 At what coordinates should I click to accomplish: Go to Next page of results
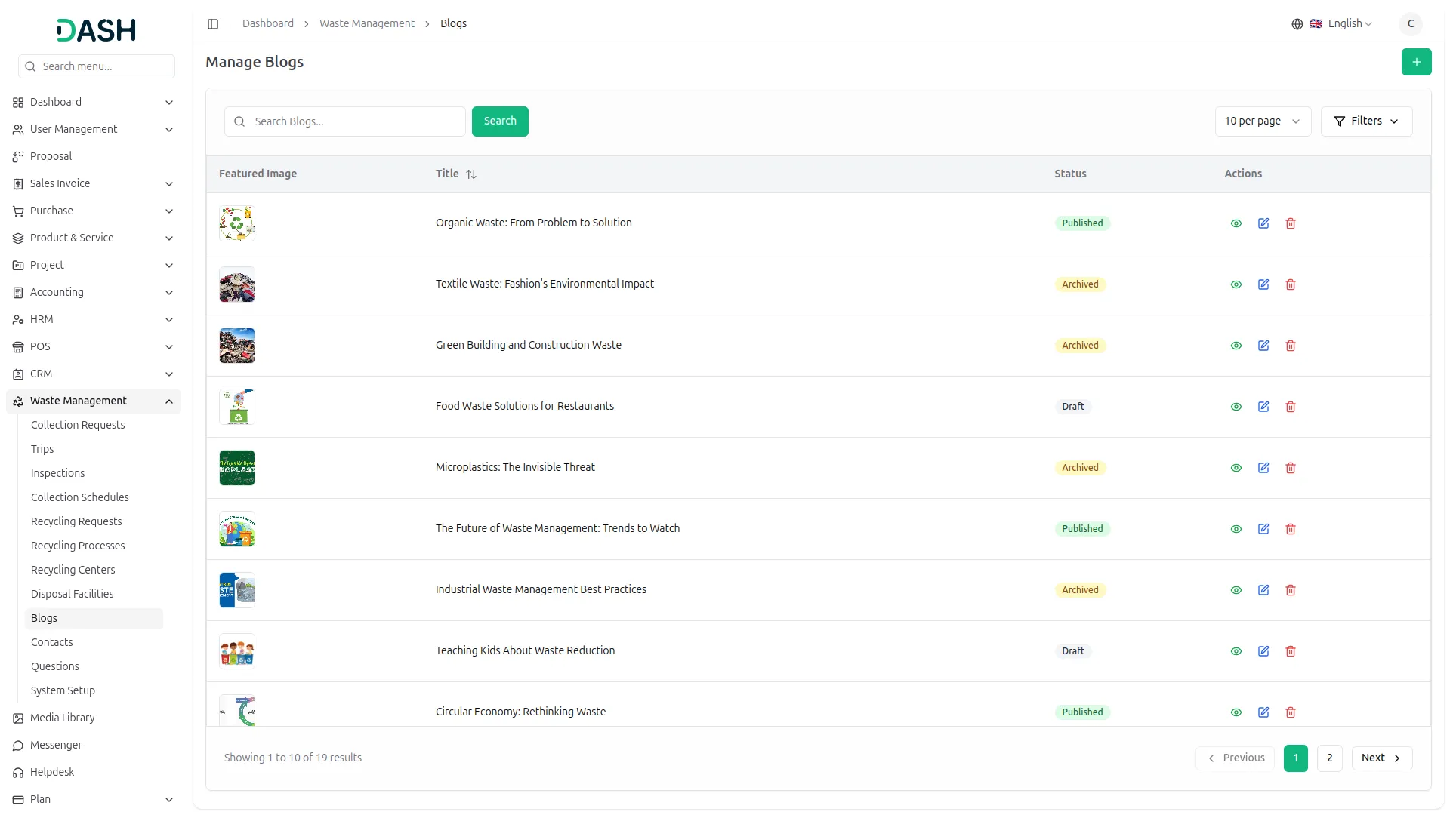coord(1381,758)
